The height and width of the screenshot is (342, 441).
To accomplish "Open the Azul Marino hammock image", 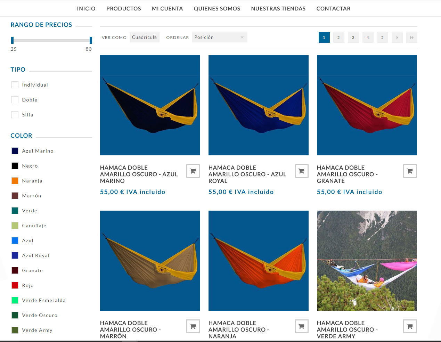I will (x=150, y=105).
